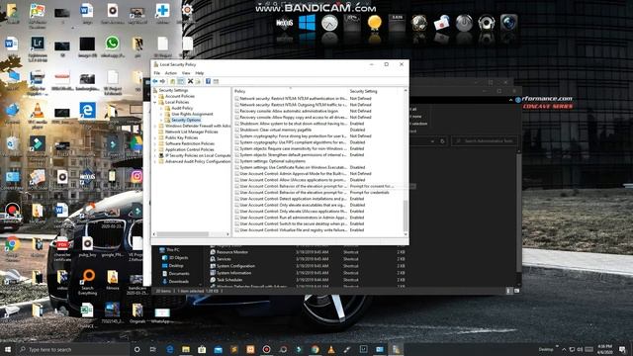Open the Help menu
Viewport: 633px width, 356px height.
(200, 73)
